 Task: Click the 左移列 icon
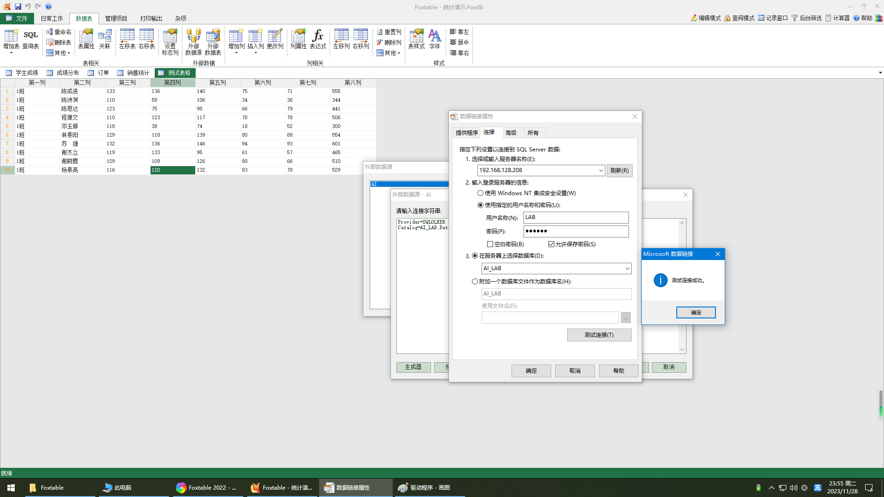(x=341, y=39)
